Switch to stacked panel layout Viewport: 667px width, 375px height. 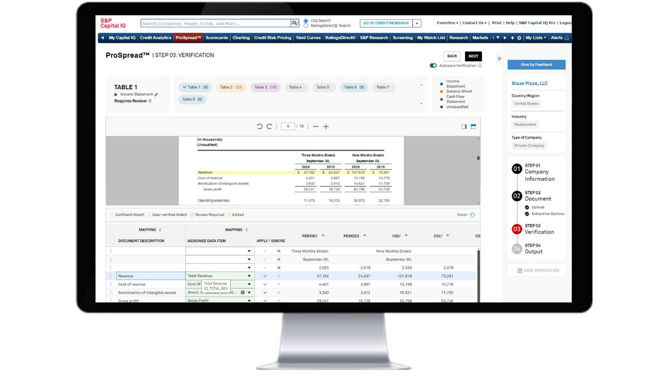point(473,127)
